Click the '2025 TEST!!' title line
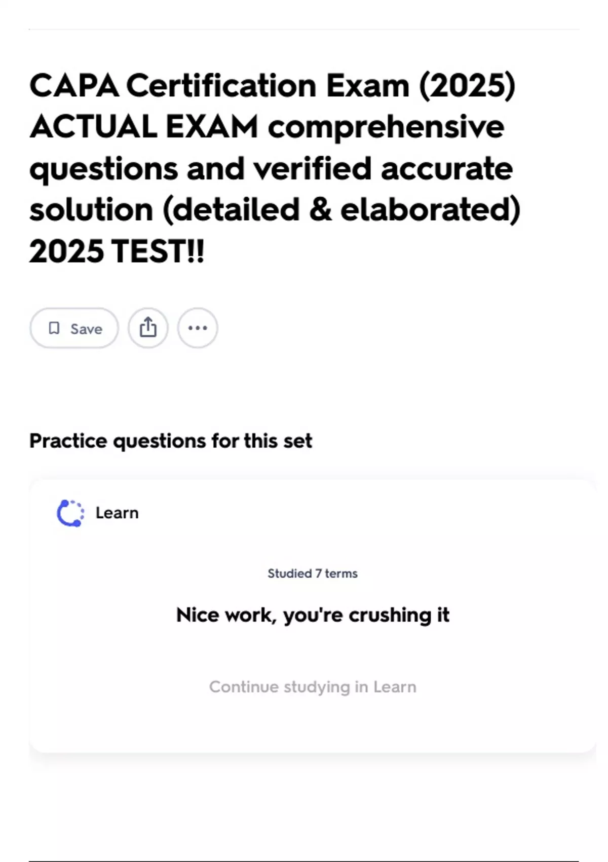 coord(117,252)
